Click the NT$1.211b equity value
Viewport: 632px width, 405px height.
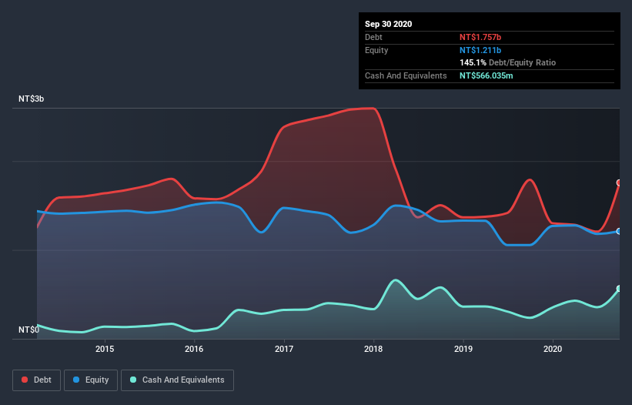click(x=480, y=50)
